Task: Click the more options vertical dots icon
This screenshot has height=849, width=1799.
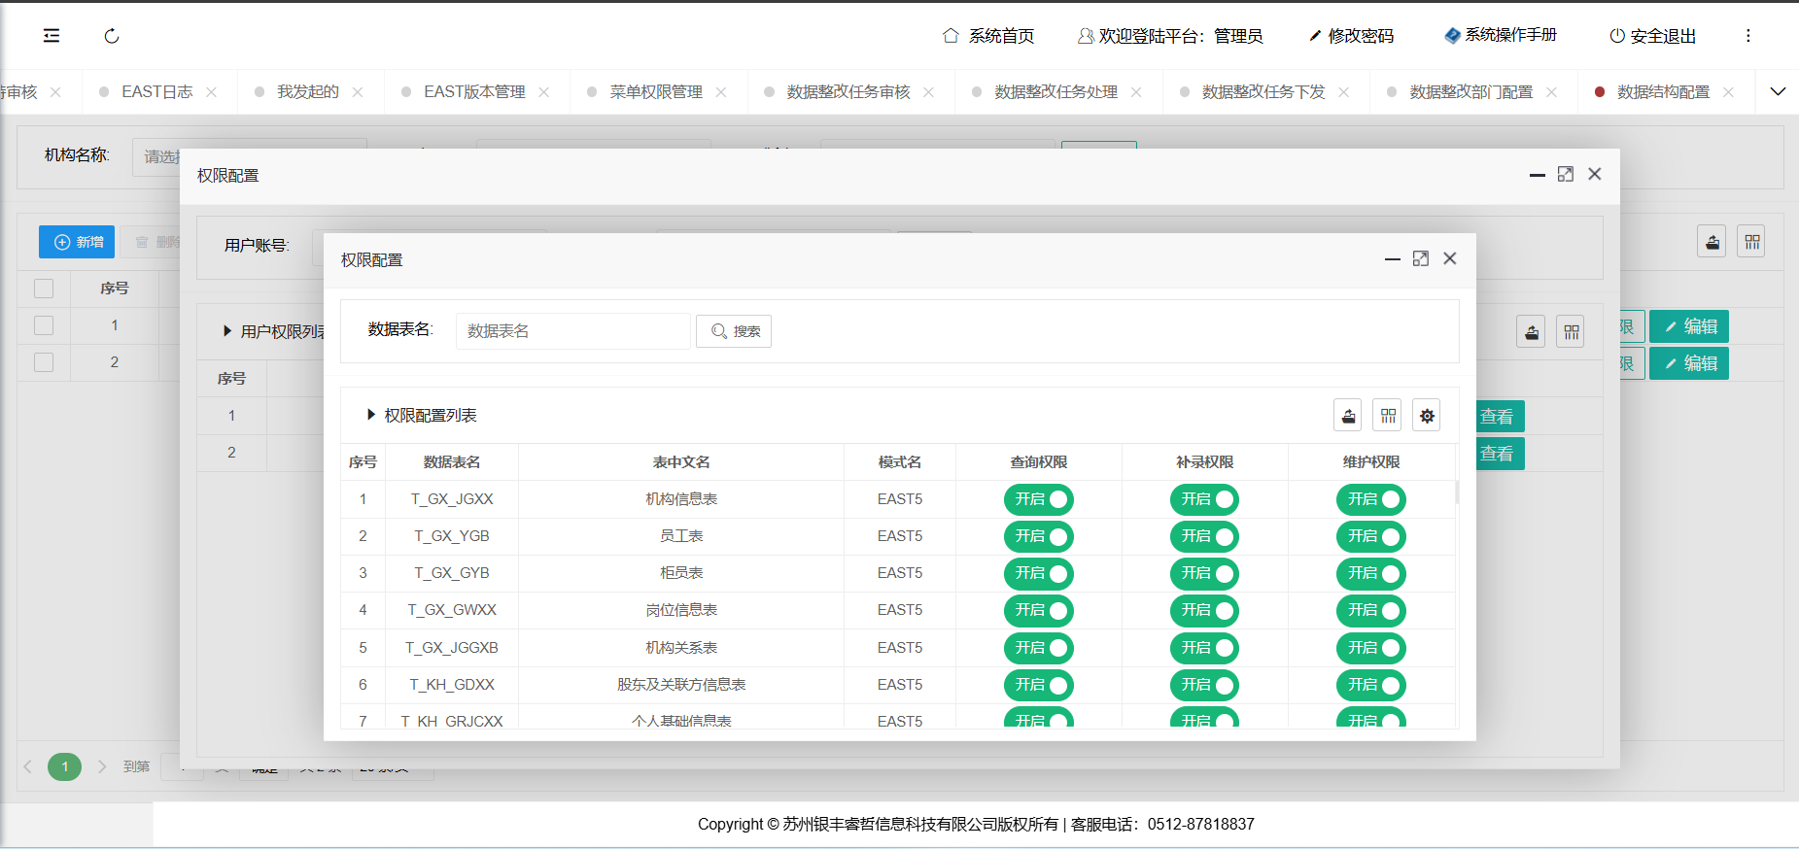Action: tap(1747, 36)
